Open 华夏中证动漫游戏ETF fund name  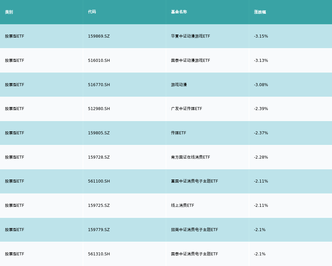click(x=190, y=36)
